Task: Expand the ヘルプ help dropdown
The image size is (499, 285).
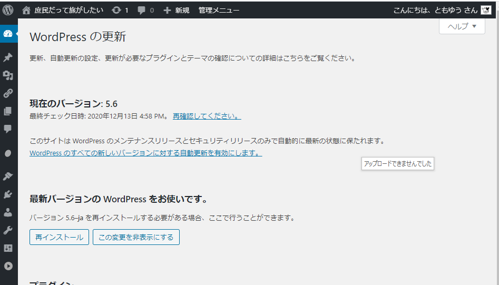Action: [x=462, y=26]
